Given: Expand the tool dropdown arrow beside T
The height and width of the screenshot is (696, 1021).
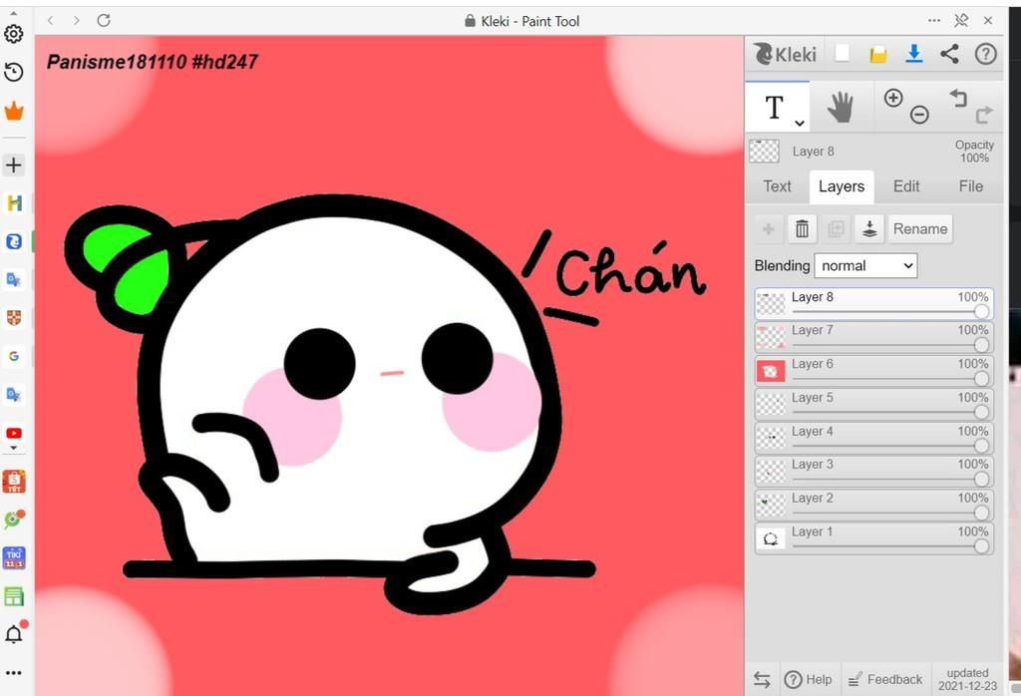Looking at the screenshot, I should (x=800, y=123).
